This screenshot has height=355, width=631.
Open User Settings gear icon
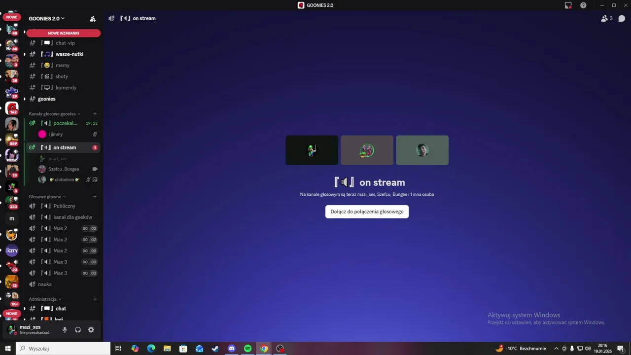tap(91, 330)
